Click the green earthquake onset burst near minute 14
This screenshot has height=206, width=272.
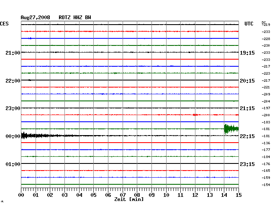[x=231, y=129]
